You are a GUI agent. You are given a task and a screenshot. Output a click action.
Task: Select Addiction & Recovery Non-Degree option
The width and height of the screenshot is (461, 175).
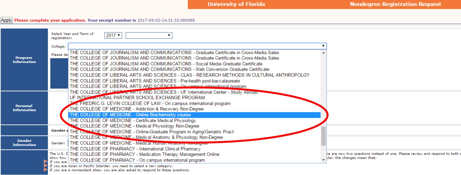coord(194,109)
